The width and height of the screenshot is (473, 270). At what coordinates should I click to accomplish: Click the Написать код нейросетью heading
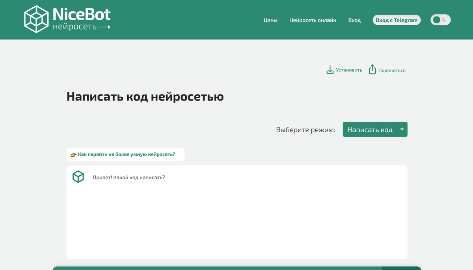pos(145,96)
